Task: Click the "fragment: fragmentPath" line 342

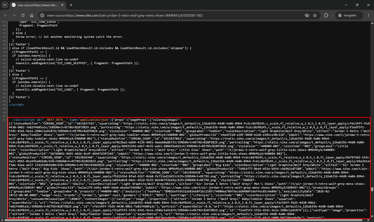Action: point(38,25)
